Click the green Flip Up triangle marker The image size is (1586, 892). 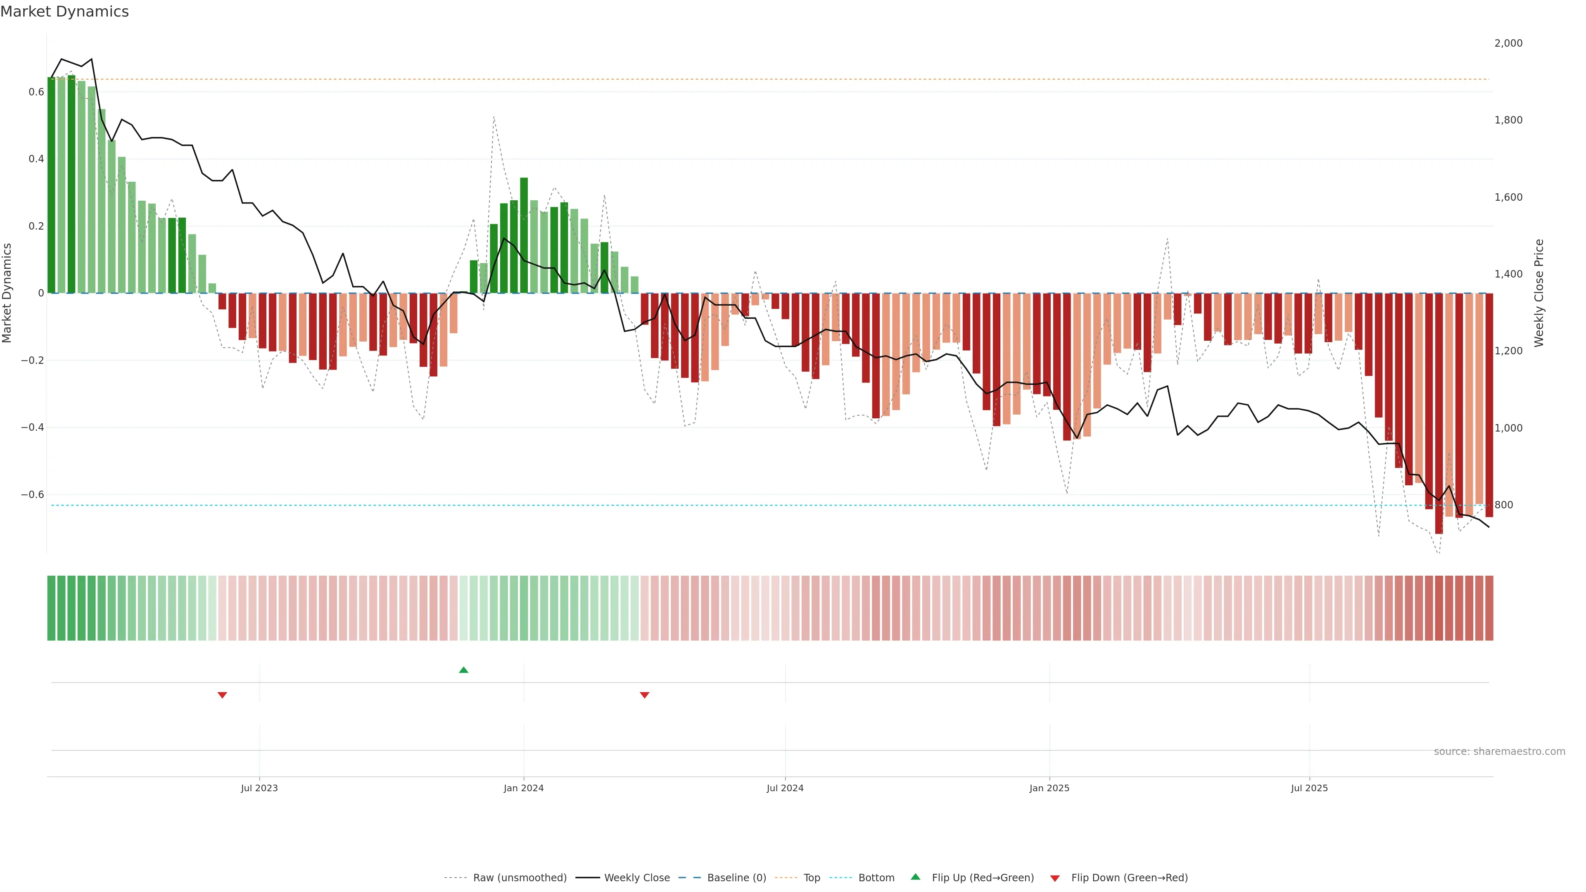point(463,670)
